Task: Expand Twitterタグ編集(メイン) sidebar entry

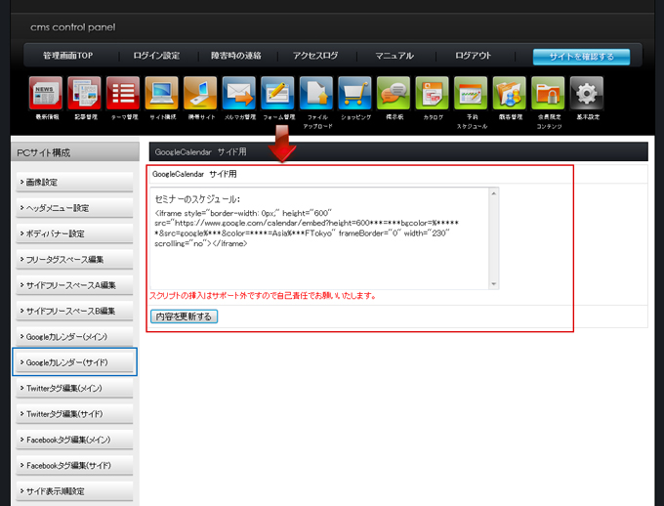Action: [74, 389]
